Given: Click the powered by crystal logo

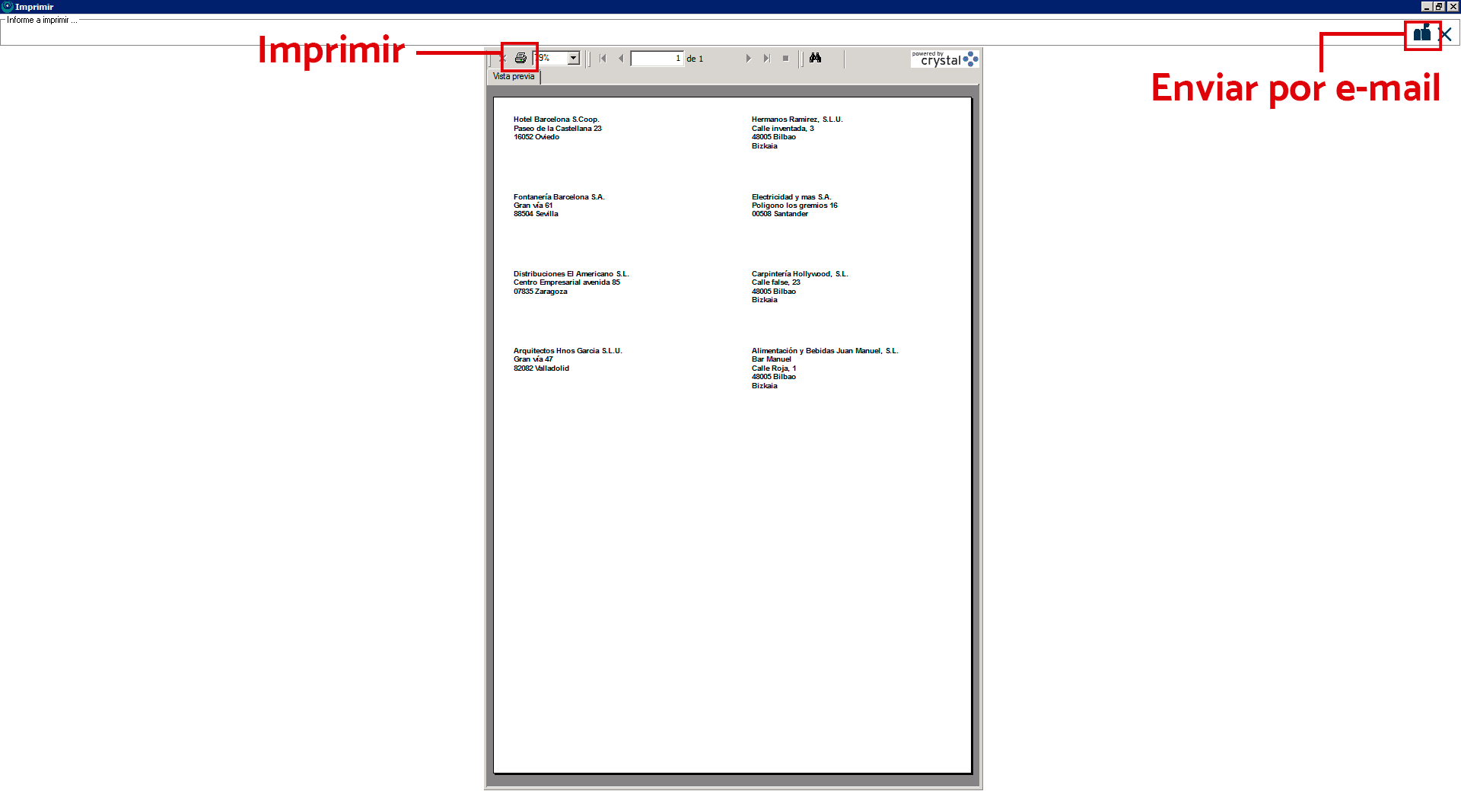Looking at the screenshot, I should click(944, 59).
